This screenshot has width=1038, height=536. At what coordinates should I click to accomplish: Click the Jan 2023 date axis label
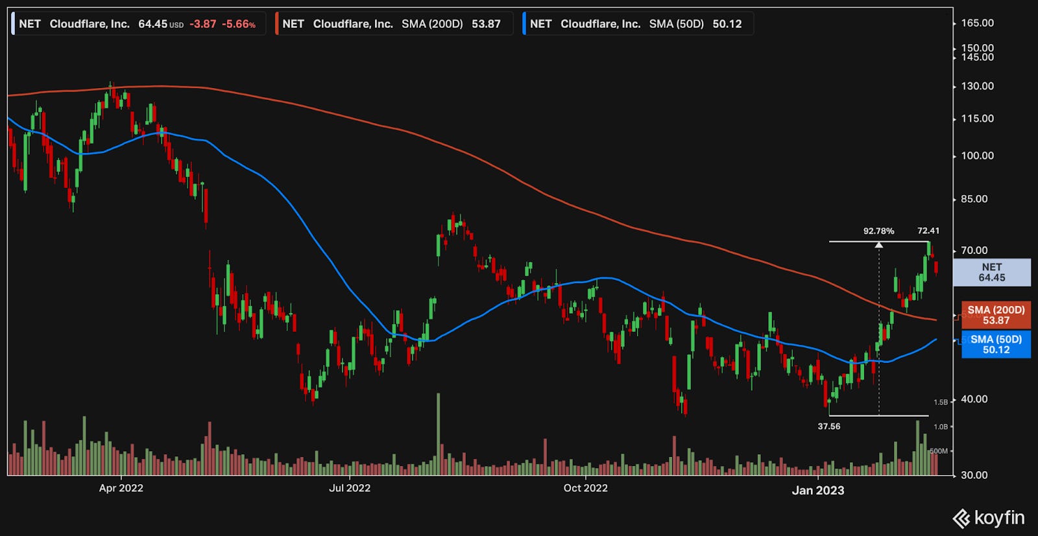(818, 490)
